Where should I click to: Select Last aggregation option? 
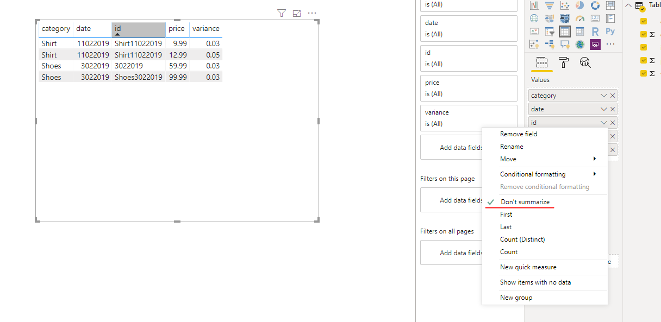pyautogui.click(x=545, y=227)
